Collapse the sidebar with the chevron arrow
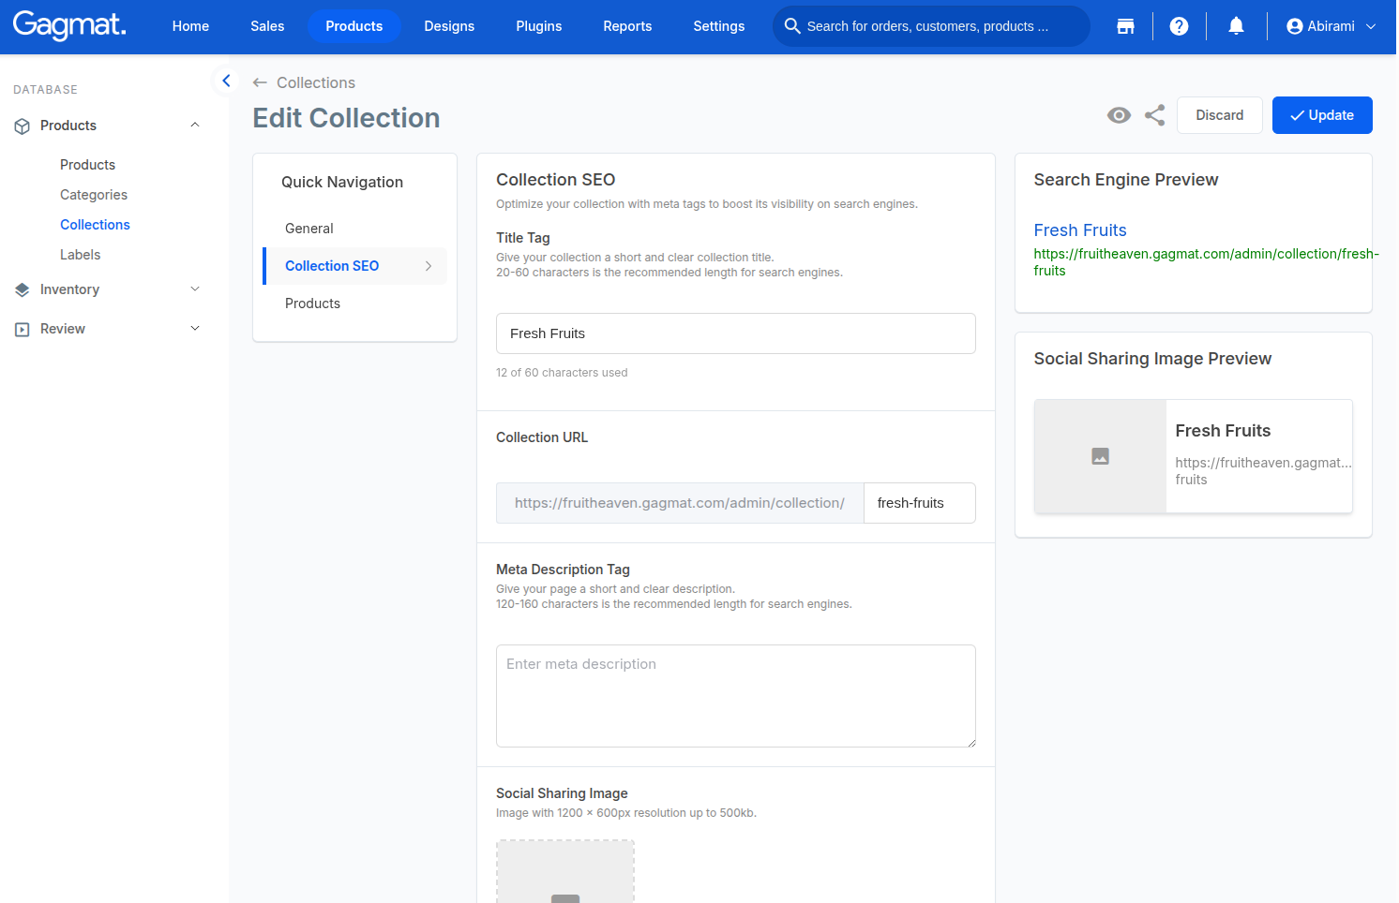Image resolution: width=1399 pixels, height=903 pixels. [x=226, y=81]
